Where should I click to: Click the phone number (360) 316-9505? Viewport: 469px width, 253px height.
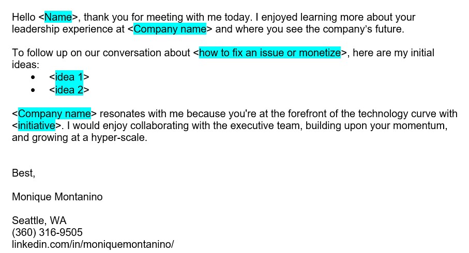(47, 232)
